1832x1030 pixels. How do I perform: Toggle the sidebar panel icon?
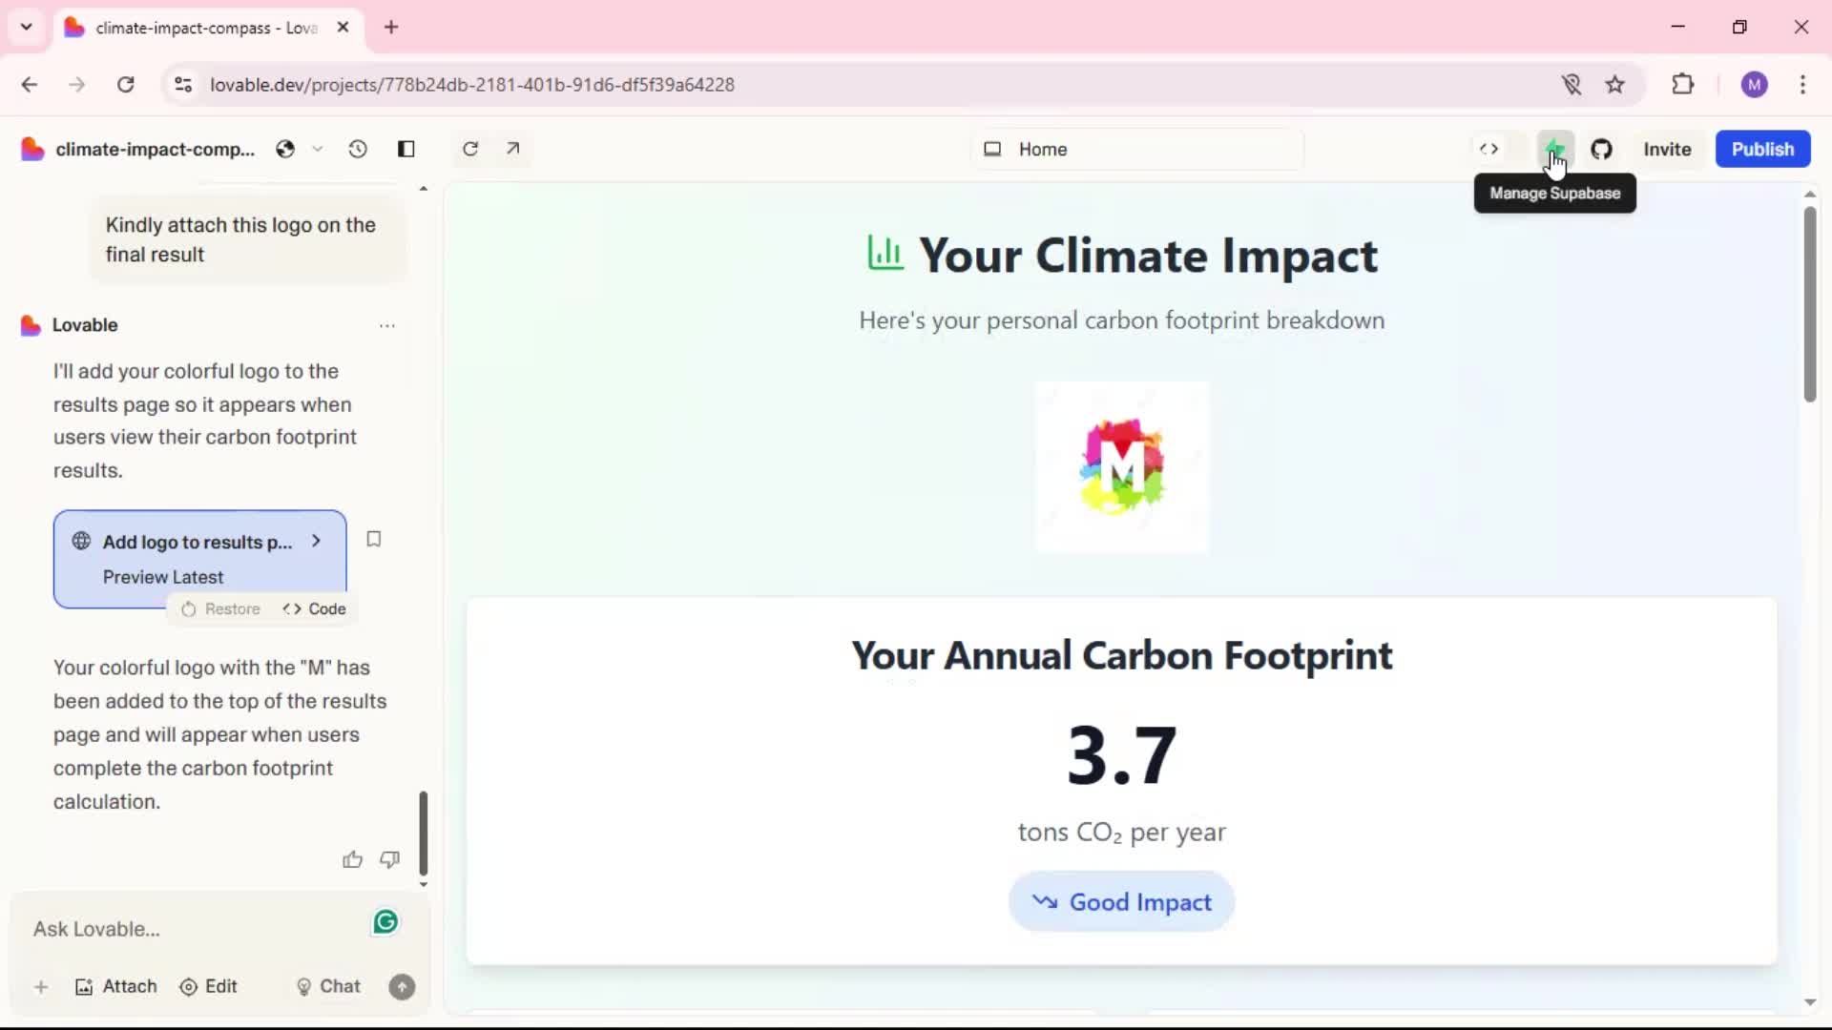[x=406, y=149]
